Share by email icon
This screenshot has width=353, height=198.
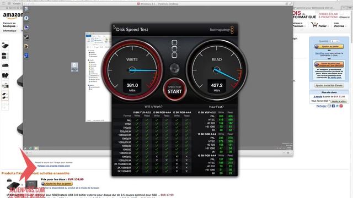click(x=329, y=106)
